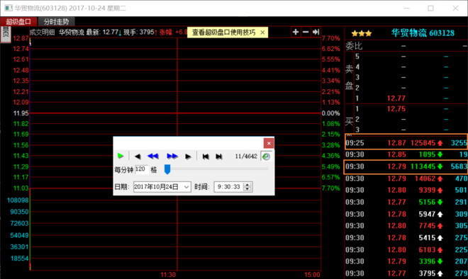Select the trade row with volume 9399
Viewport: 468px width, 279px height.
tap(406, 190)
